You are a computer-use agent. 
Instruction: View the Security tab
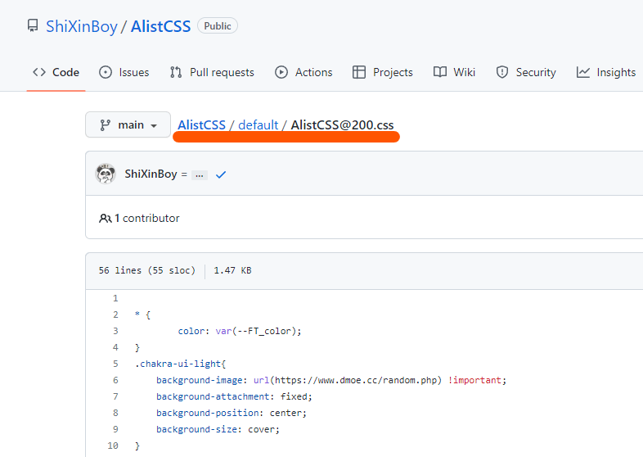526,72
